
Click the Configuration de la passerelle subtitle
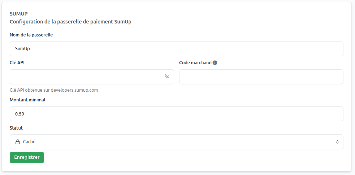click(70, 22)
